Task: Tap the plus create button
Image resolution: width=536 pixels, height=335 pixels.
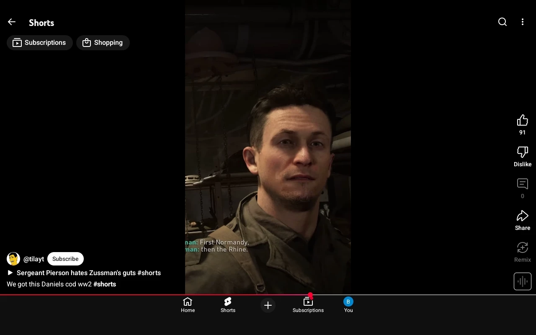Action: 268,305
